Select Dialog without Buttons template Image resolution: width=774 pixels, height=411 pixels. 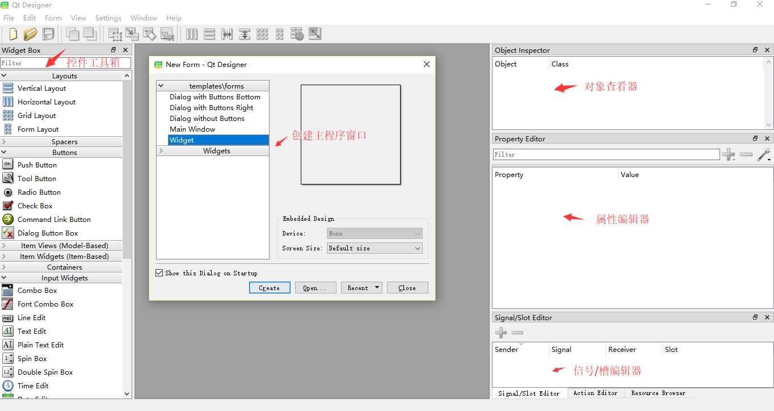207,118
